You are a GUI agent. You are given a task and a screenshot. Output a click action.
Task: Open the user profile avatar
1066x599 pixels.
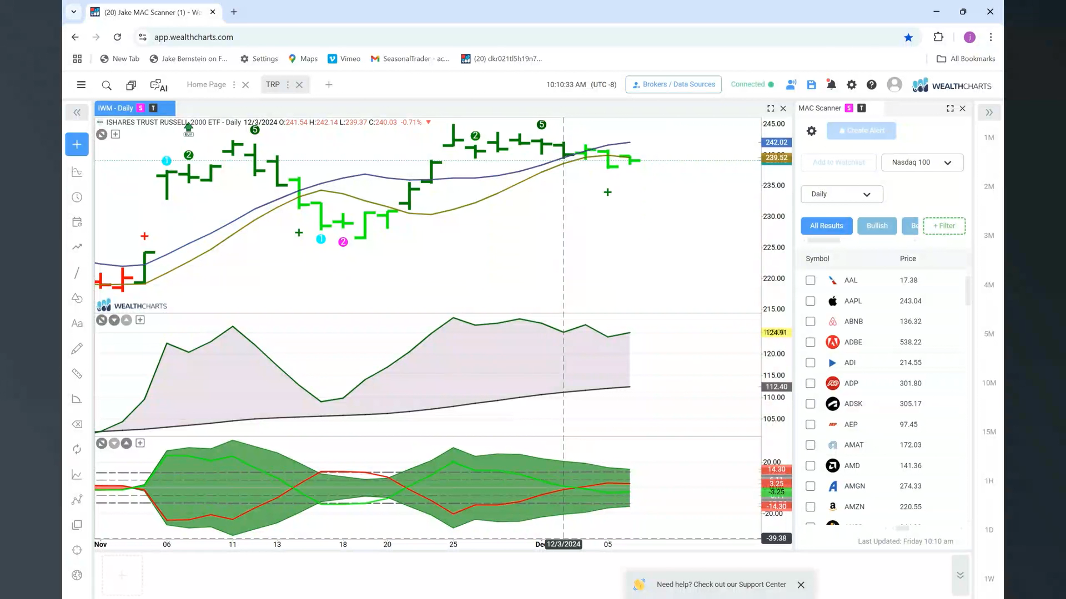(x=894, y=84)
